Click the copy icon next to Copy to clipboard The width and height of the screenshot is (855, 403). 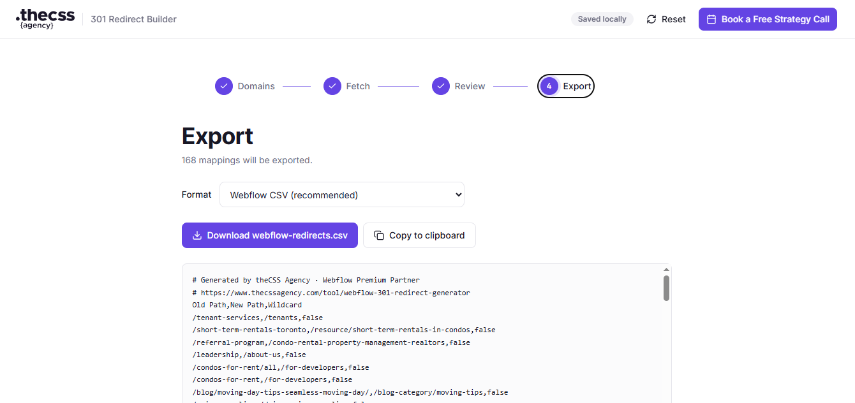379,235
